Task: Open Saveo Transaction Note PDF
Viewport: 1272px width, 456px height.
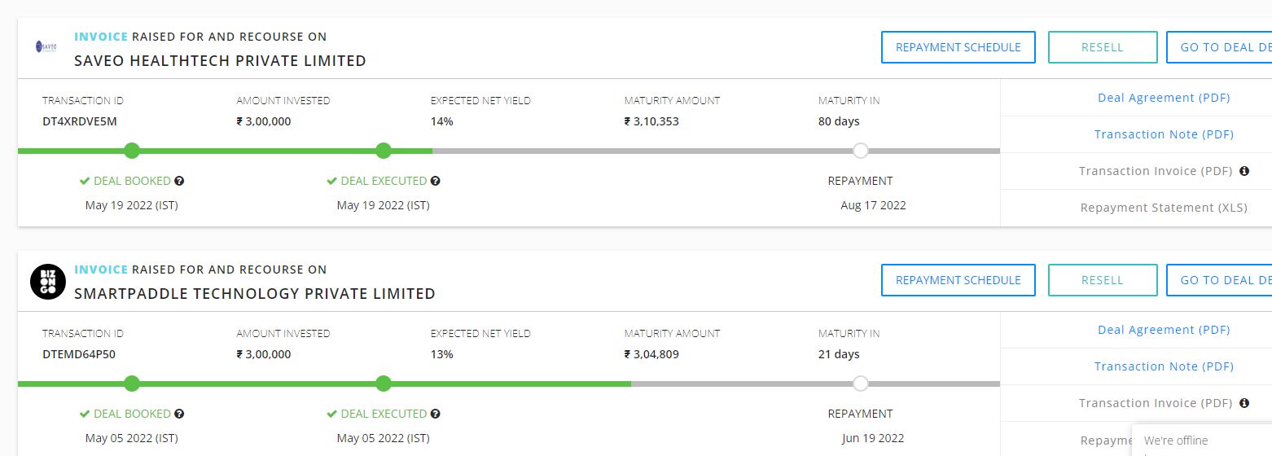Action: pyautogui.click(x=1164, y=134)
